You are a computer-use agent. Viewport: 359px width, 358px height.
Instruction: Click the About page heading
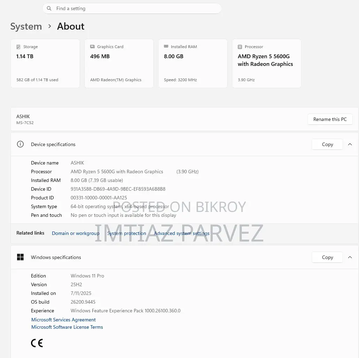71,26
